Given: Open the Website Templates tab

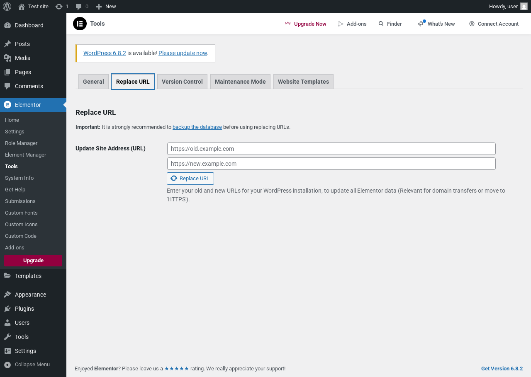Looking at the screenshot, I should 303,82.
